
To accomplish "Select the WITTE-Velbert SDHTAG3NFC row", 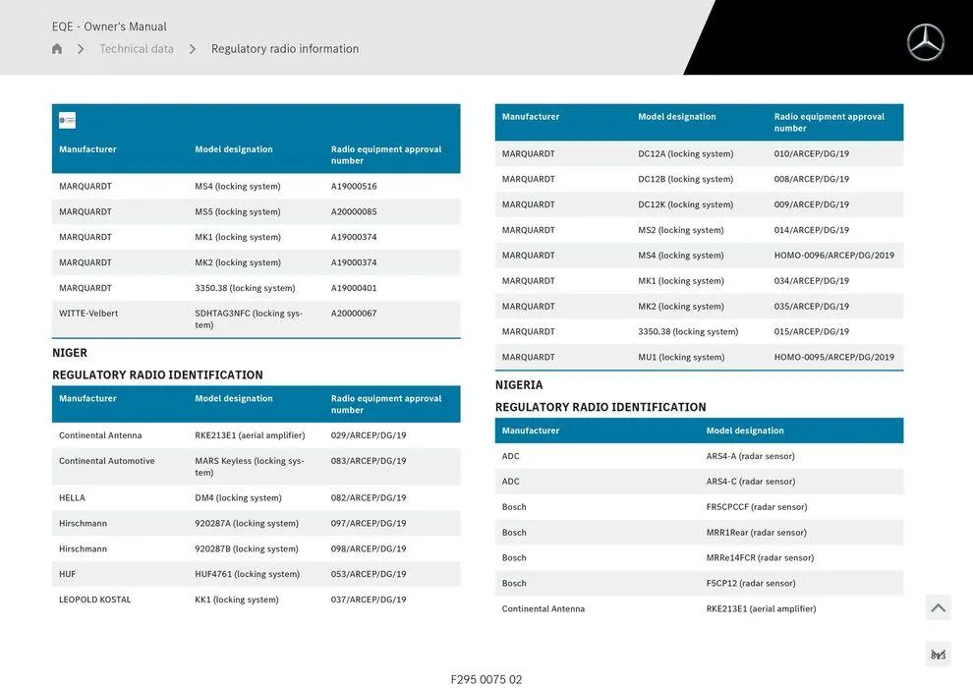I will click(x=256, y=319).
